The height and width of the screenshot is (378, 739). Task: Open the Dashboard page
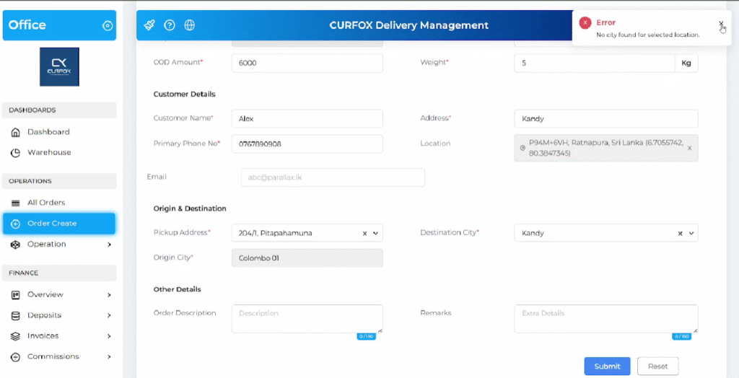(48, 132)
